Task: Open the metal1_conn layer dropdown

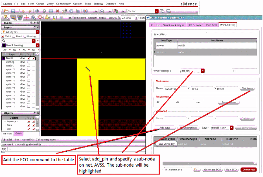Action: click(232, 128)
